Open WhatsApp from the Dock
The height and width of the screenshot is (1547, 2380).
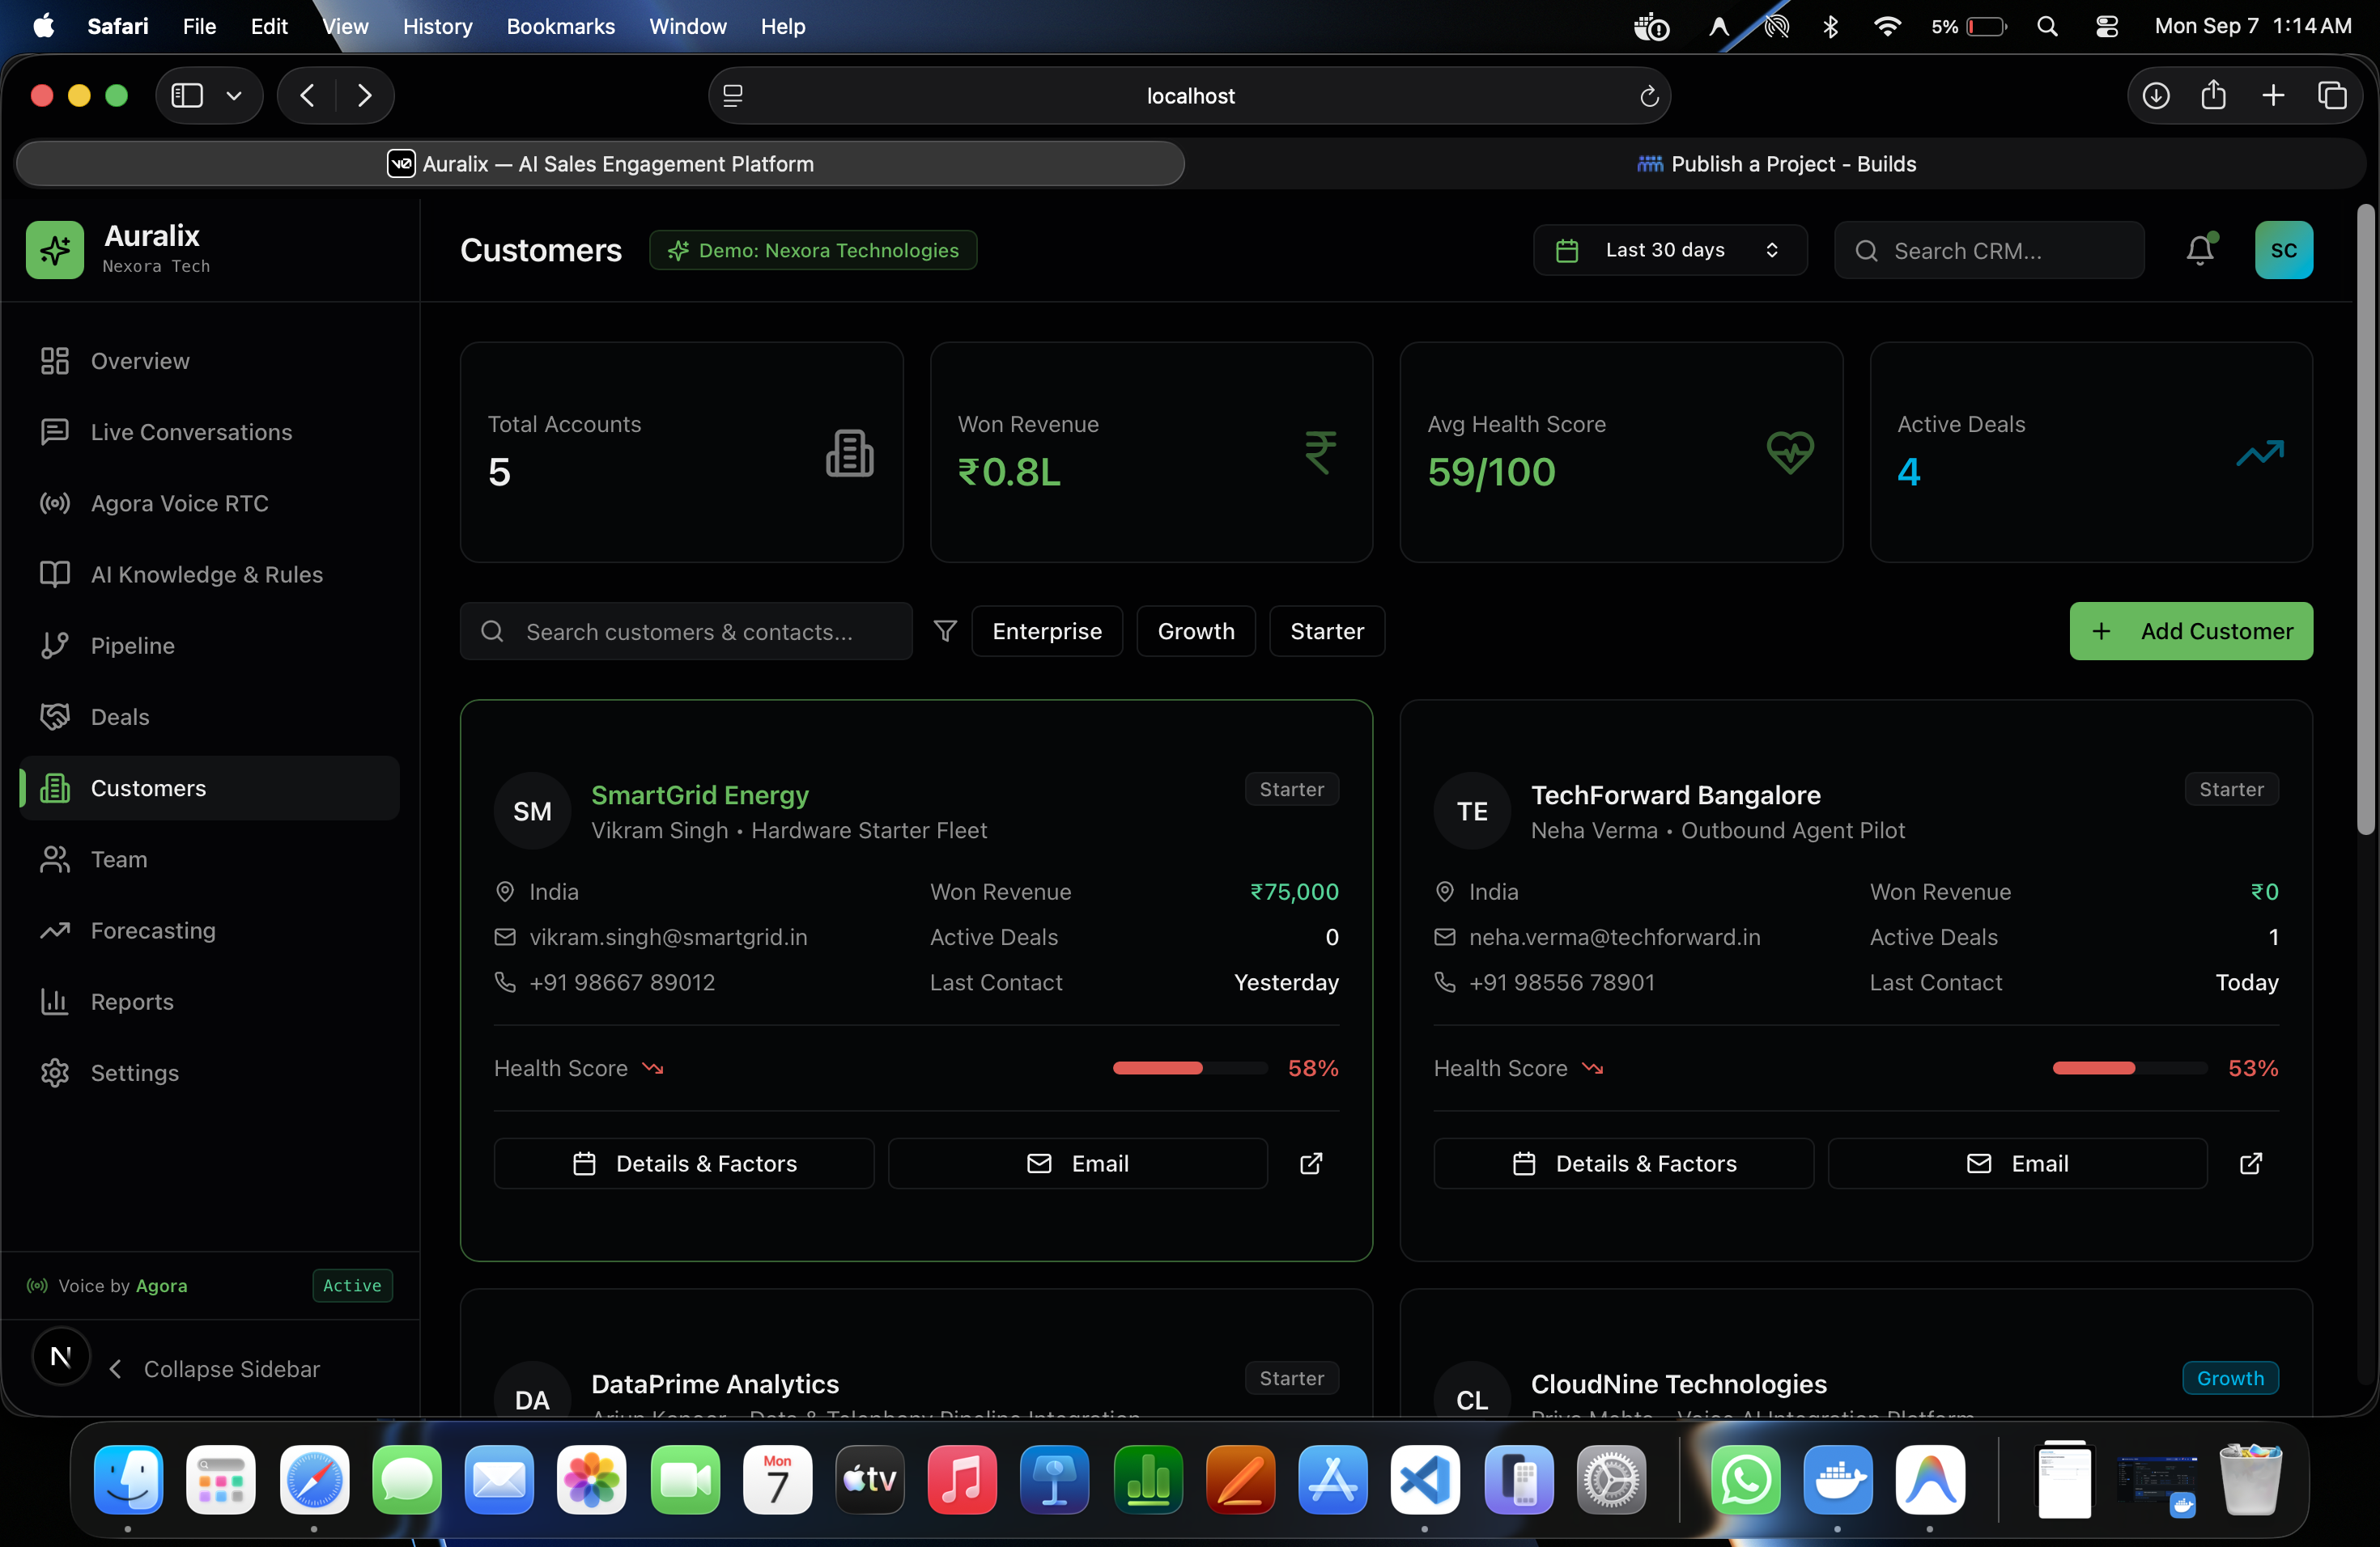[1745, 1479]
